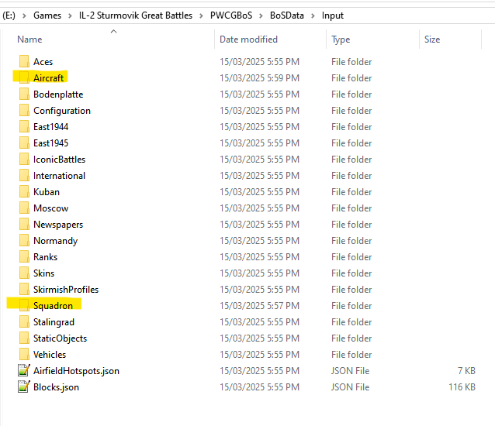Select the Configuration folder icon

(24, 110)
